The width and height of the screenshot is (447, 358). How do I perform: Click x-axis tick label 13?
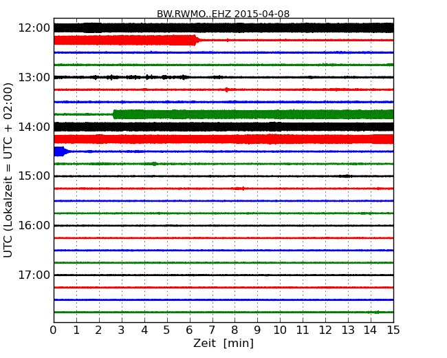point(348,330)
